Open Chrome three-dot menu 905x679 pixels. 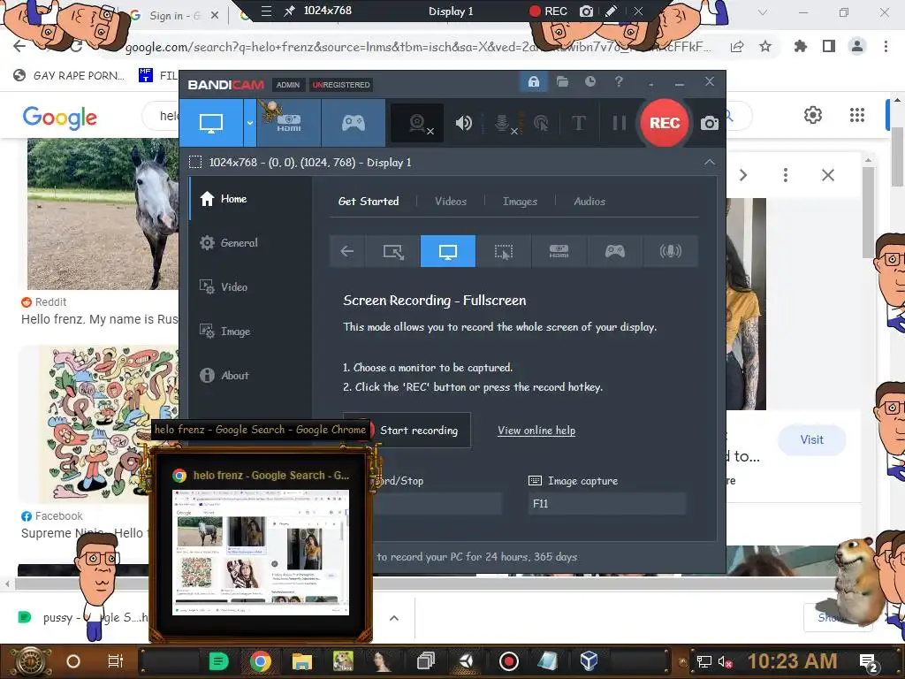click(x=886, y=46)
